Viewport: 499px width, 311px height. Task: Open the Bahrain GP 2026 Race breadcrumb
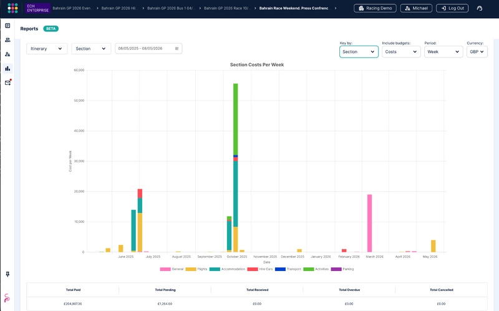click(227, 8)
